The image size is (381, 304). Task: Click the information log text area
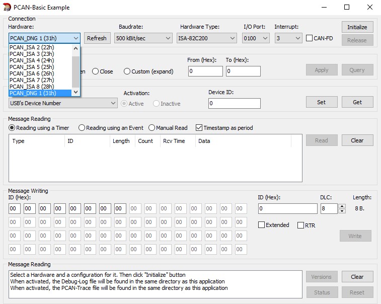(156, 284)
